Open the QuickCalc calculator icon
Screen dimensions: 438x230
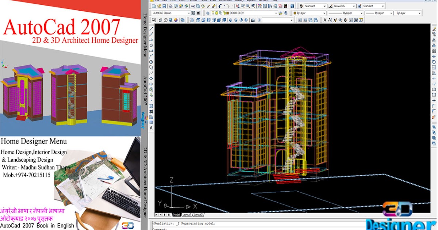pyautogui.click(x=286, y=6)
